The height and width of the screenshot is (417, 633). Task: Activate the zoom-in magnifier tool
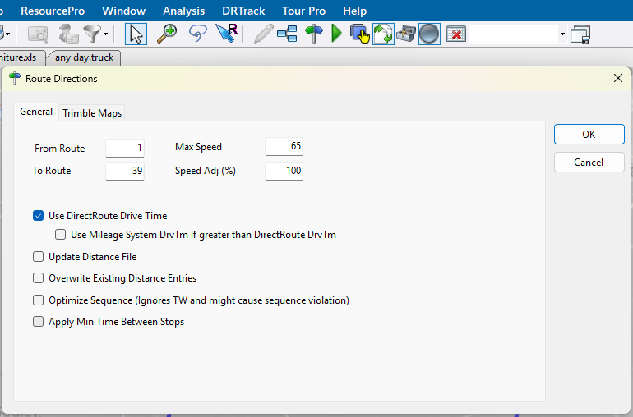(167, 34)
